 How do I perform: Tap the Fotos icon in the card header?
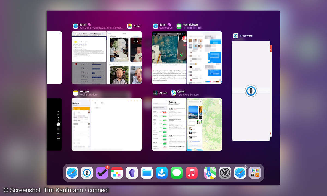click(130, 26)
